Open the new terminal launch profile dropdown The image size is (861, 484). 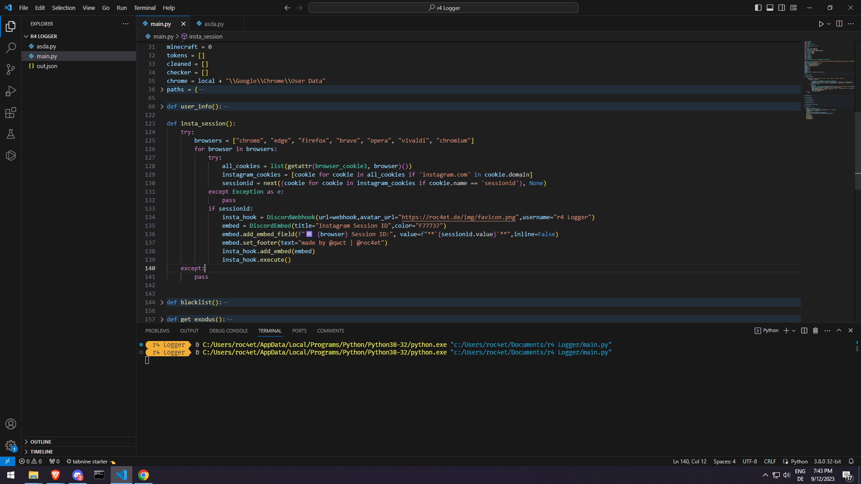(794, 331)
